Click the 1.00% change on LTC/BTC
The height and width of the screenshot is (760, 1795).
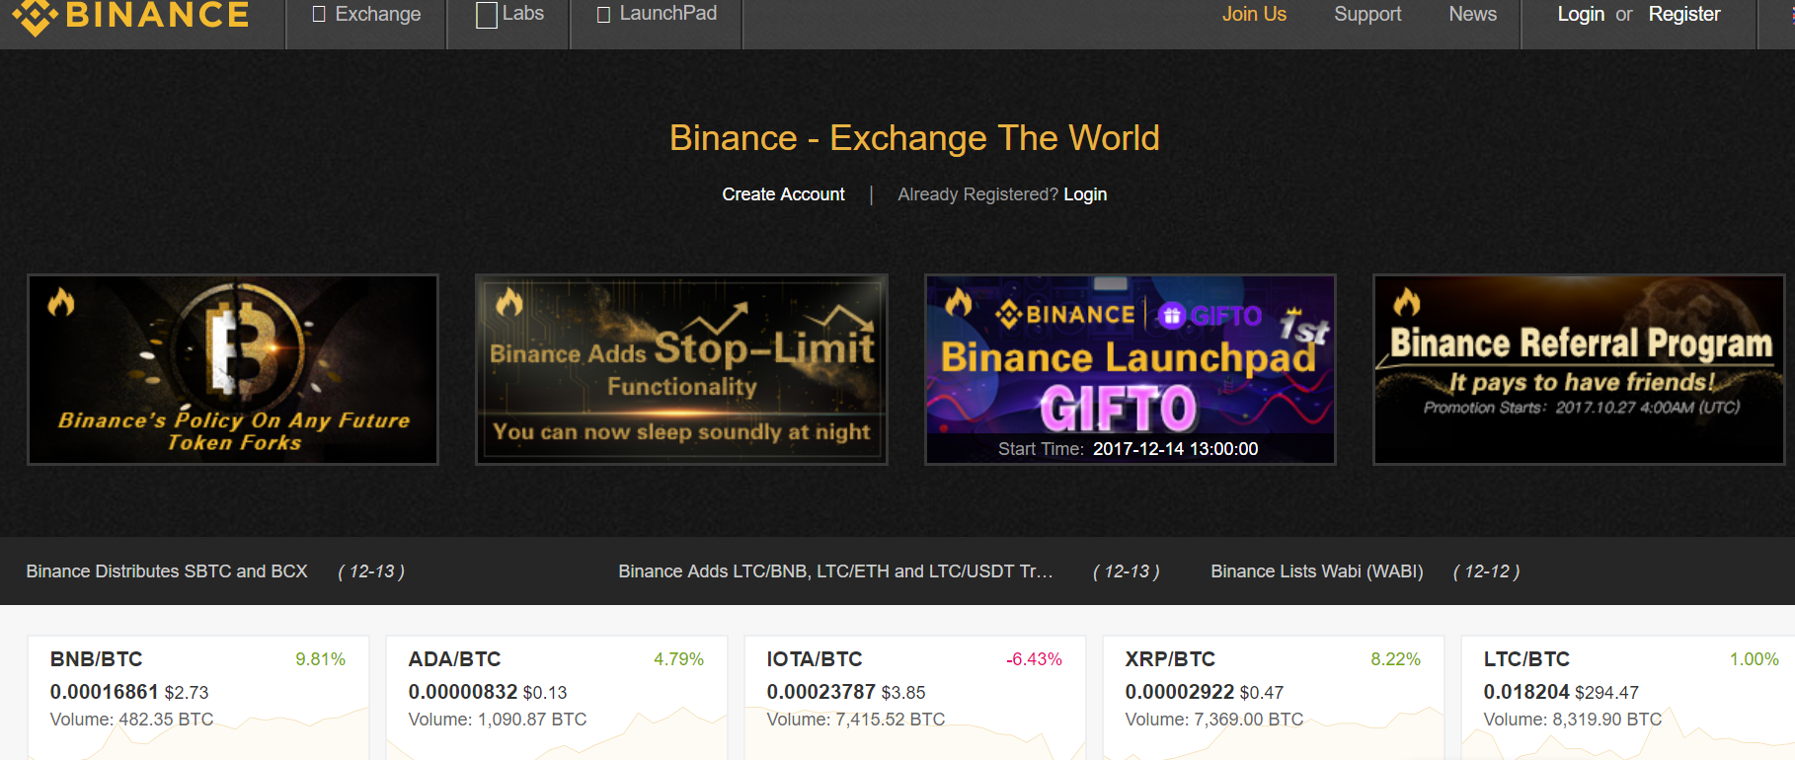(1755, 659)
